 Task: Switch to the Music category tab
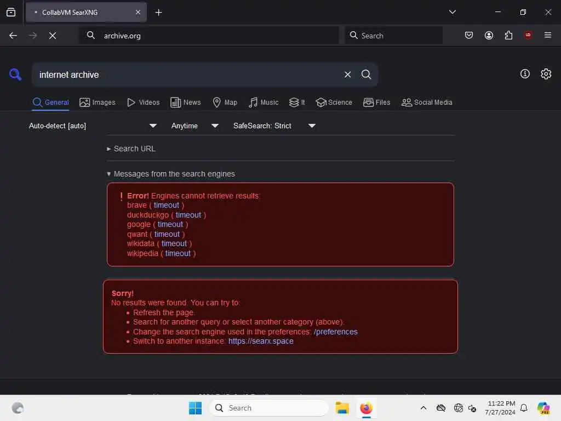coord(264,103)
